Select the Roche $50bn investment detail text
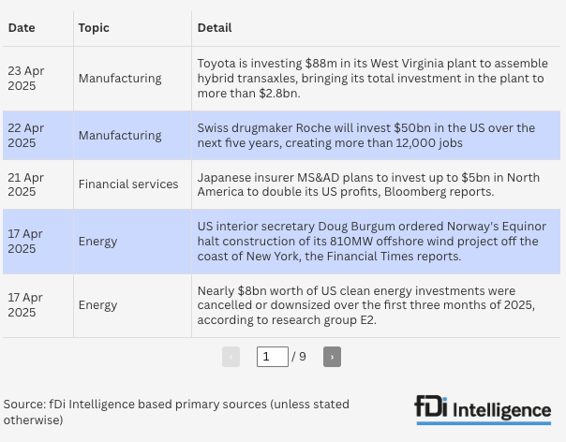 [x=366, y=136]
